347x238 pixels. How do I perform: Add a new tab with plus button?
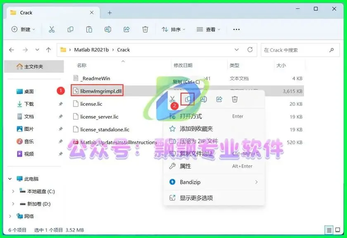click(x=109, y=13)
